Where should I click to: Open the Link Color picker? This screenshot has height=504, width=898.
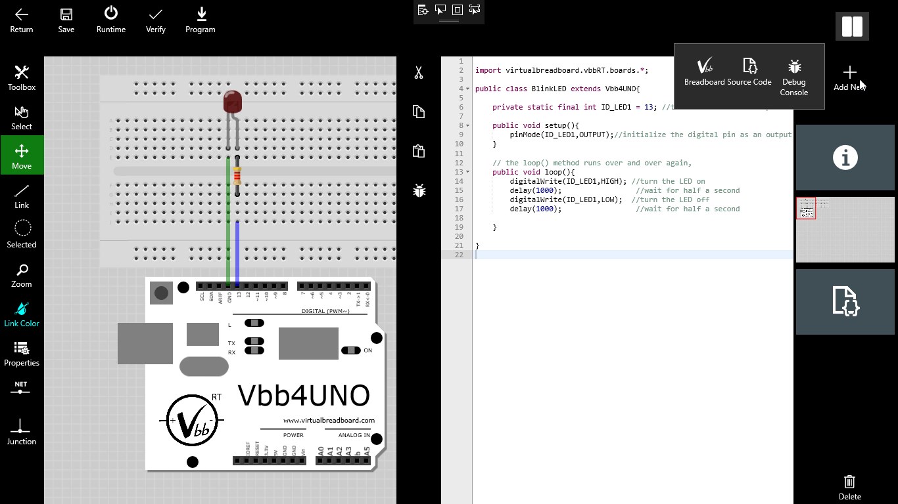[22, 315]
